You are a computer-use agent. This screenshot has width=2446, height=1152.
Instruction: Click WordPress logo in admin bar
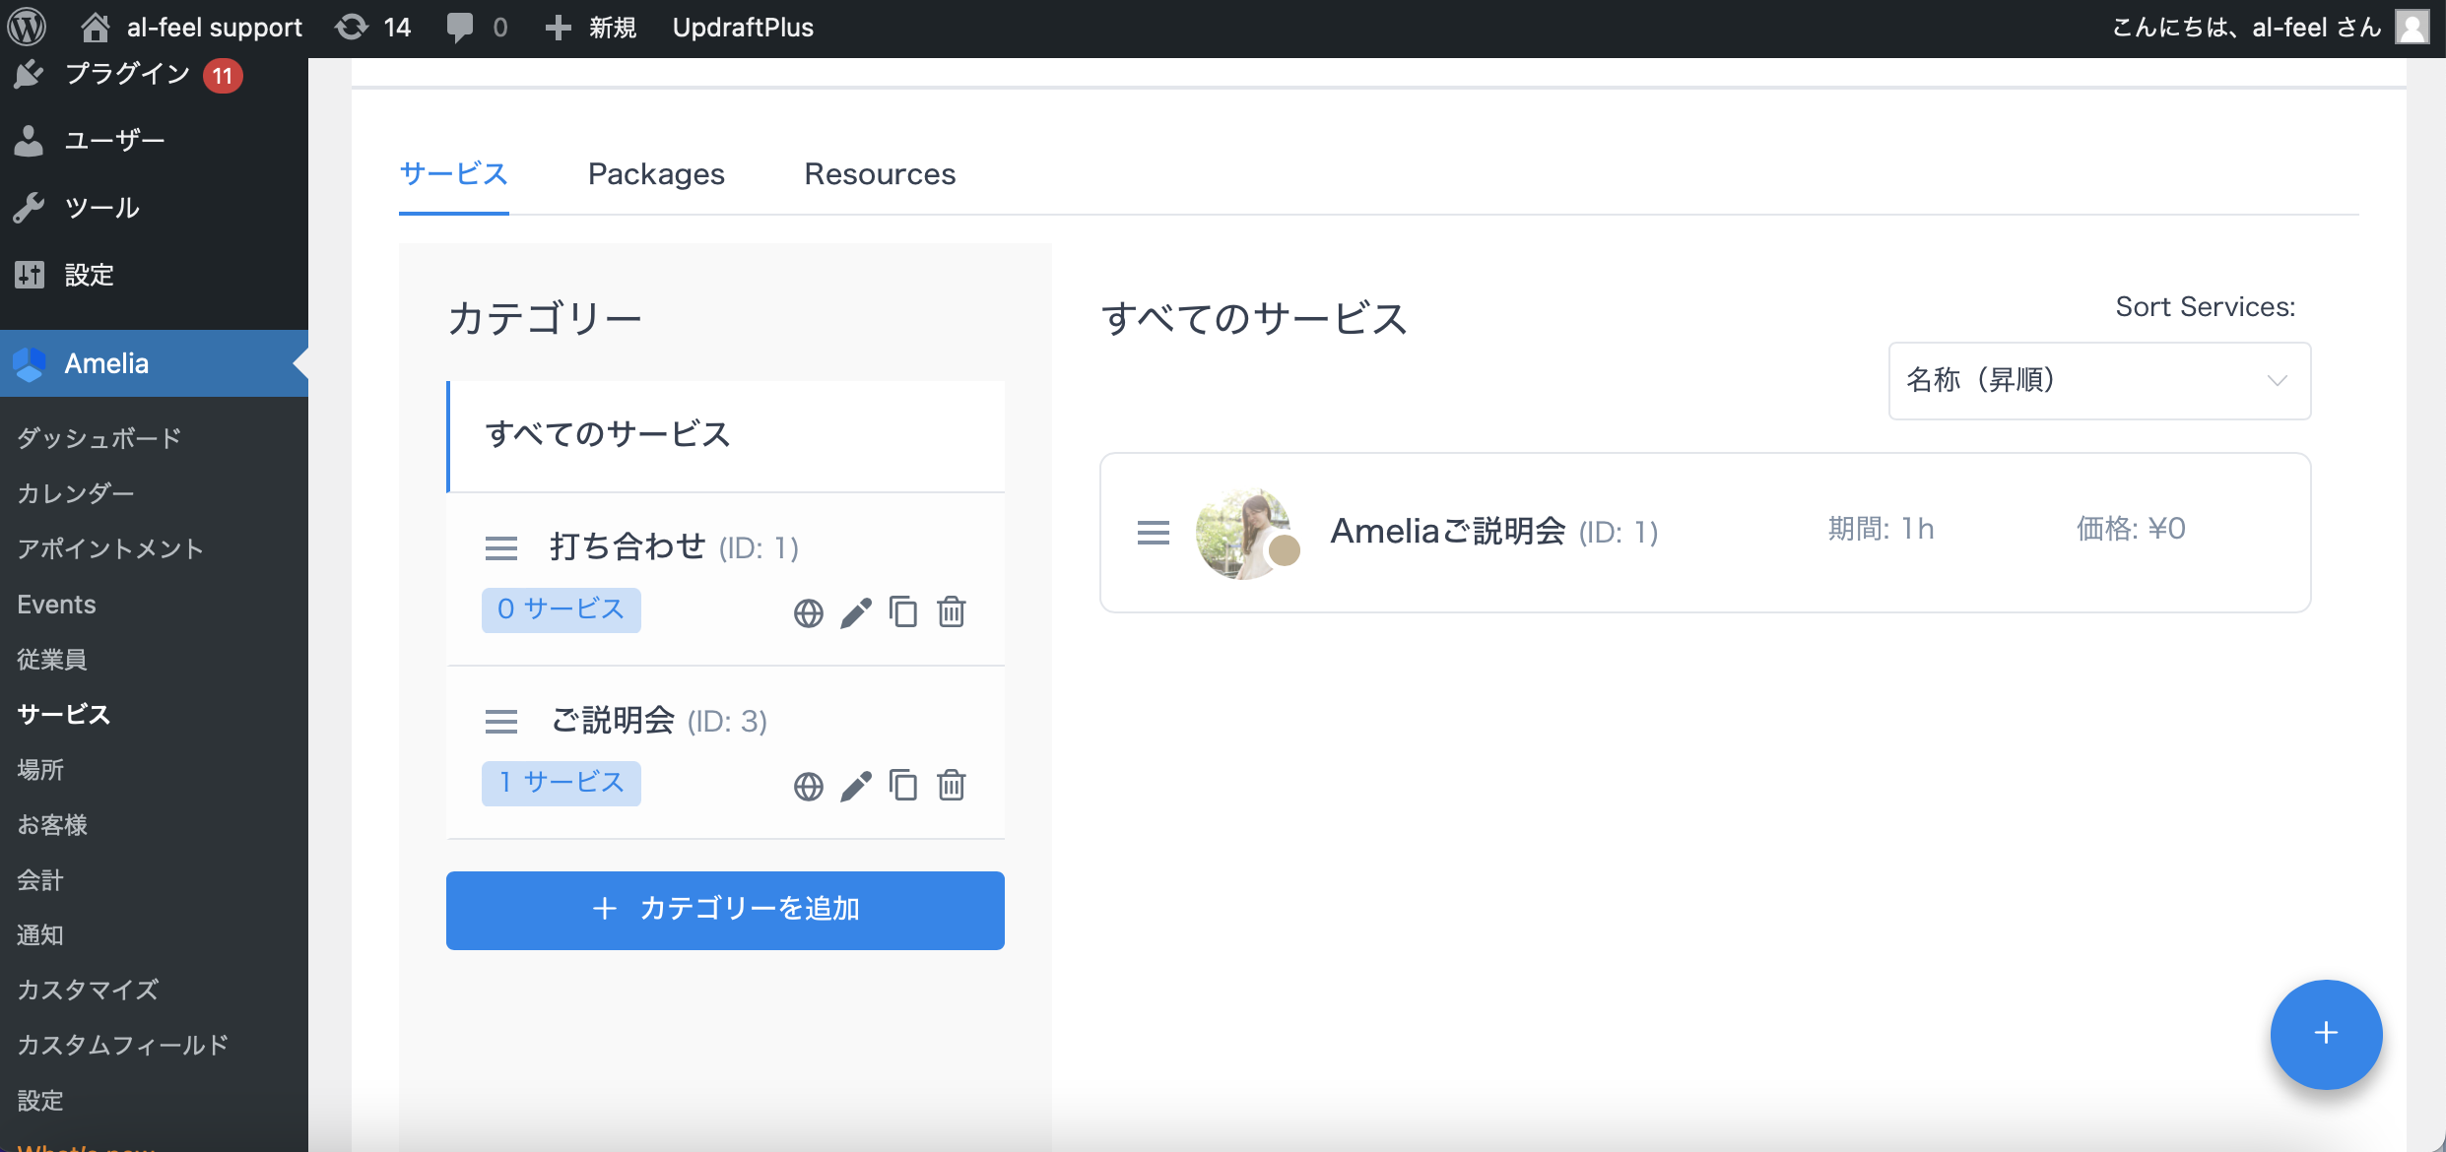(x=28, y=27)
